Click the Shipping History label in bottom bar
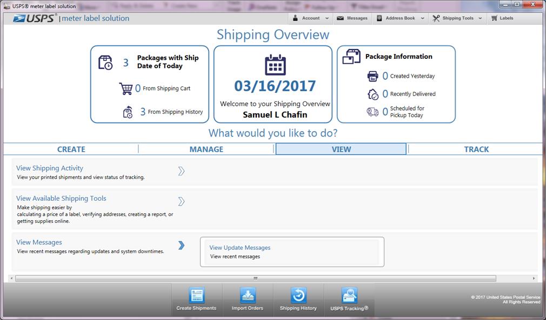 298,308
